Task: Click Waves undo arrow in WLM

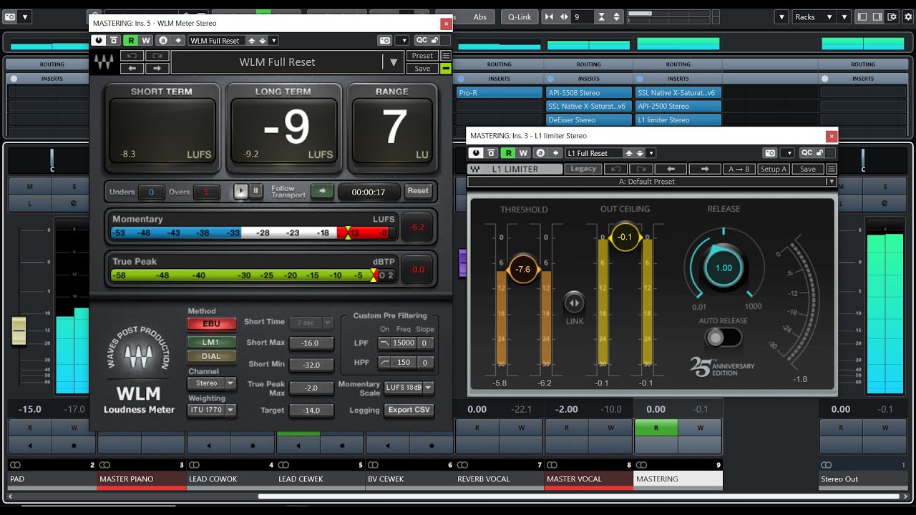Action: 132,55
